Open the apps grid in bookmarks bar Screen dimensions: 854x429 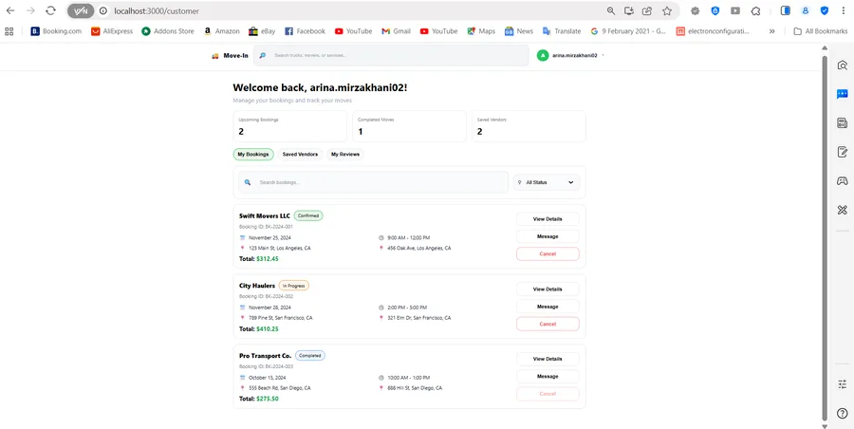coord(9,31)
